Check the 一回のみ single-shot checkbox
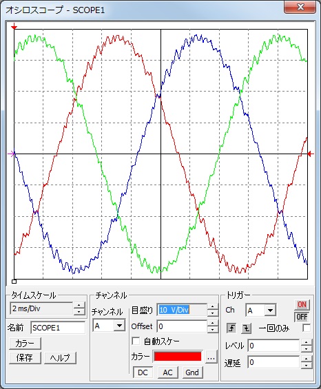Viewport: 321px width, 389px height. tap(307, 328)
